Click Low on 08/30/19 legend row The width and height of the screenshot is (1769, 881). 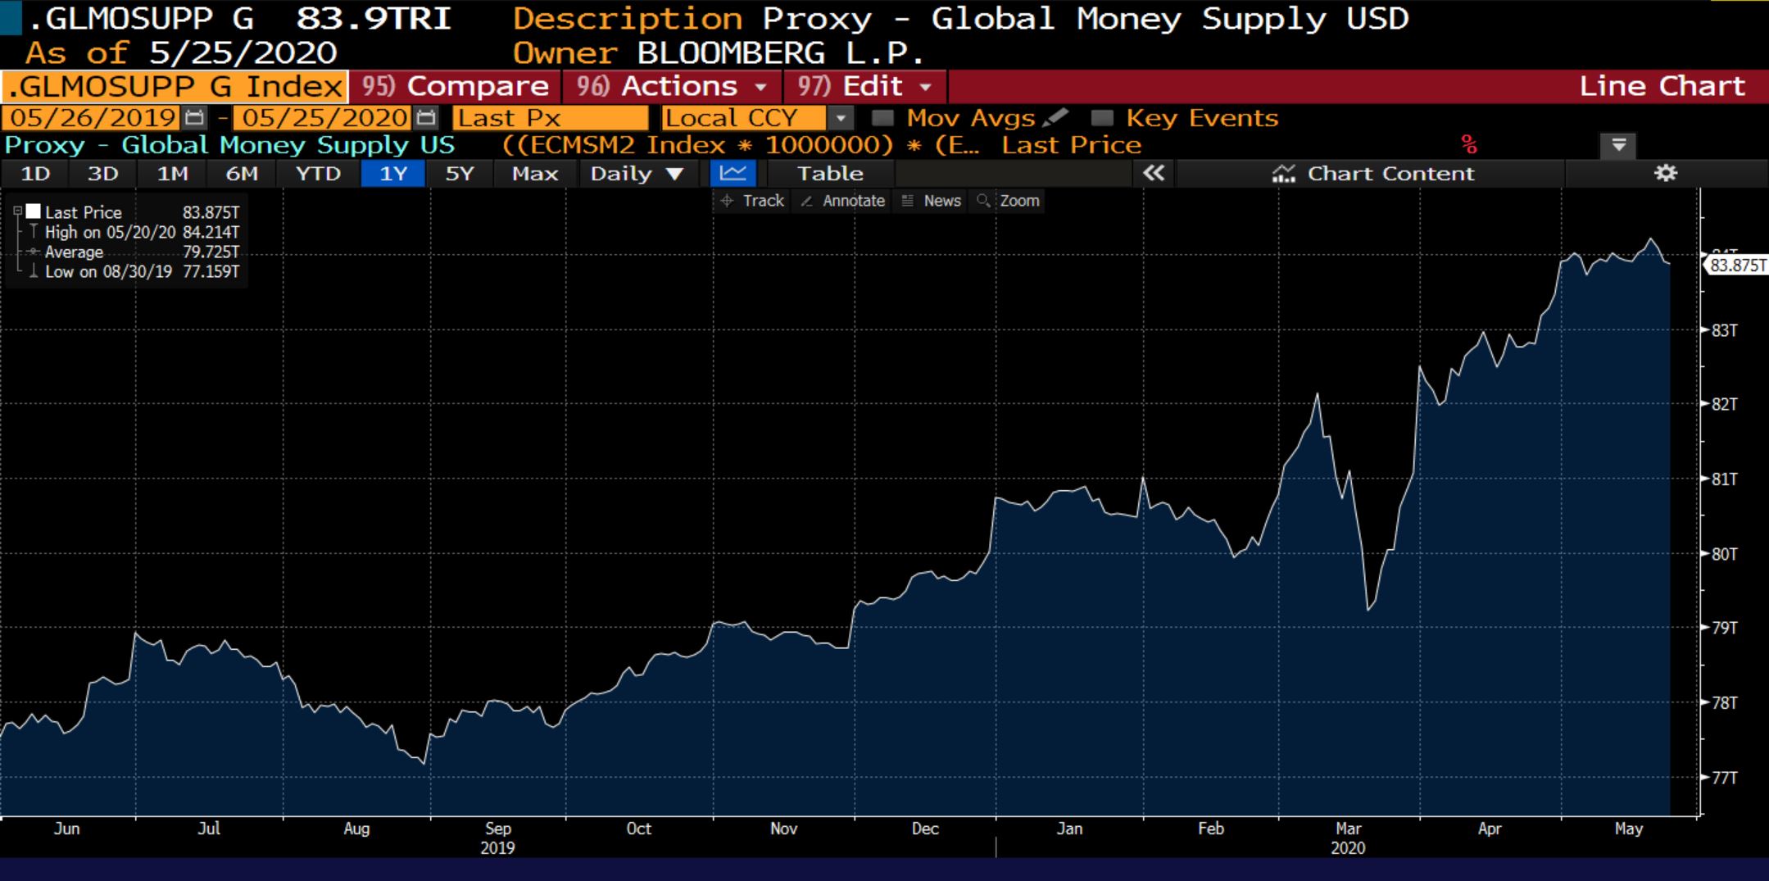point(134,271)
